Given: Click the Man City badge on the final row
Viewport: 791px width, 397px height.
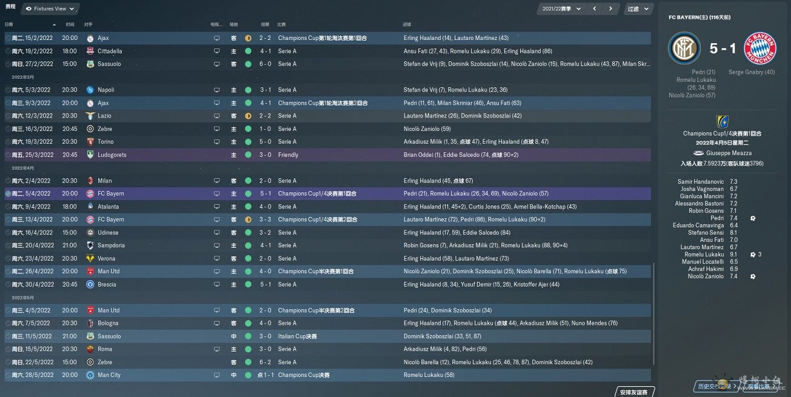Looking at the screenshot, I should click(90, 375).
